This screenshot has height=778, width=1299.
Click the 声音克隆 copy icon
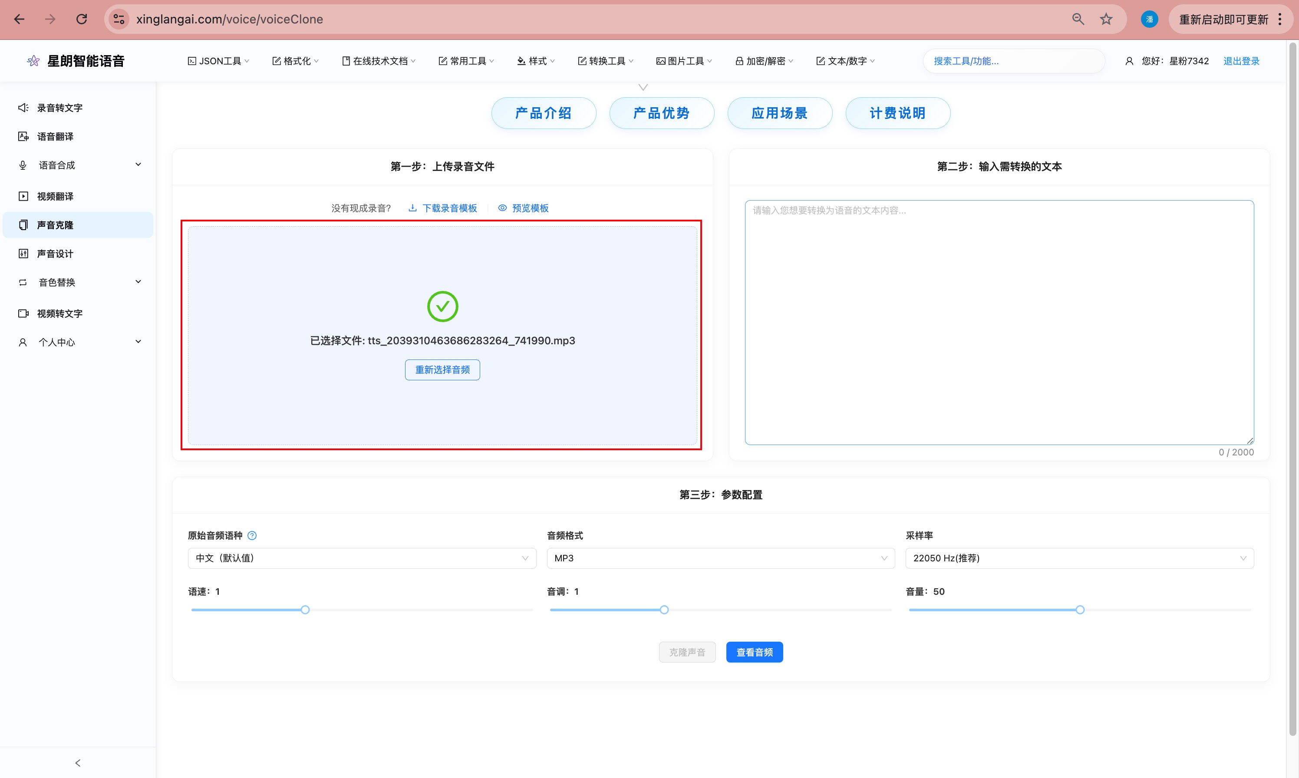23,225
